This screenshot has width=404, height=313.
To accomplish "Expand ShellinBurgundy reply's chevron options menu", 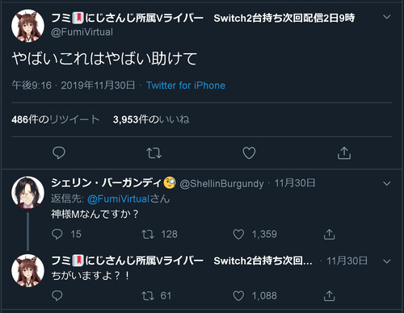I will 387,184.
